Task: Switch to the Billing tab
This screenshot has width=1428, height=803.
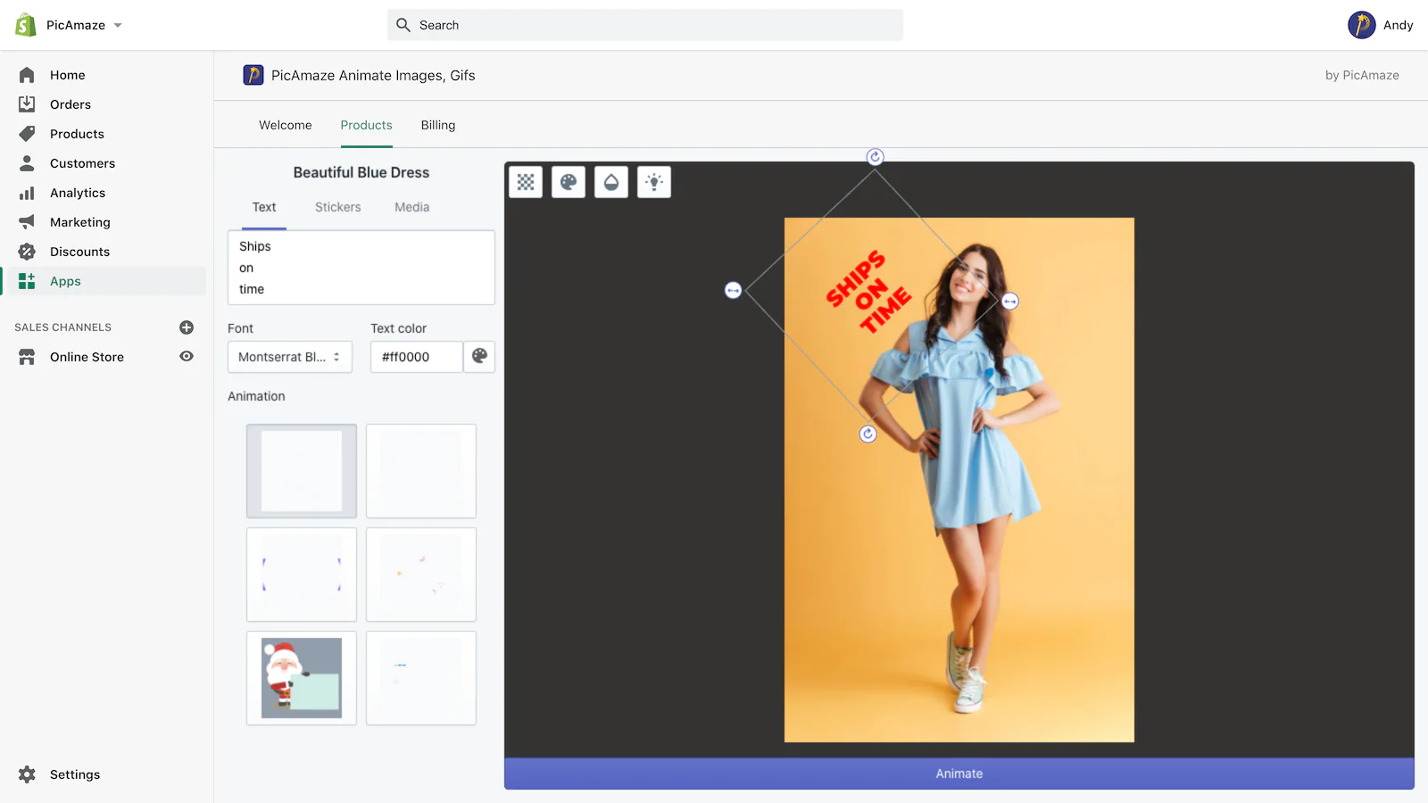Action: point(438,125)
